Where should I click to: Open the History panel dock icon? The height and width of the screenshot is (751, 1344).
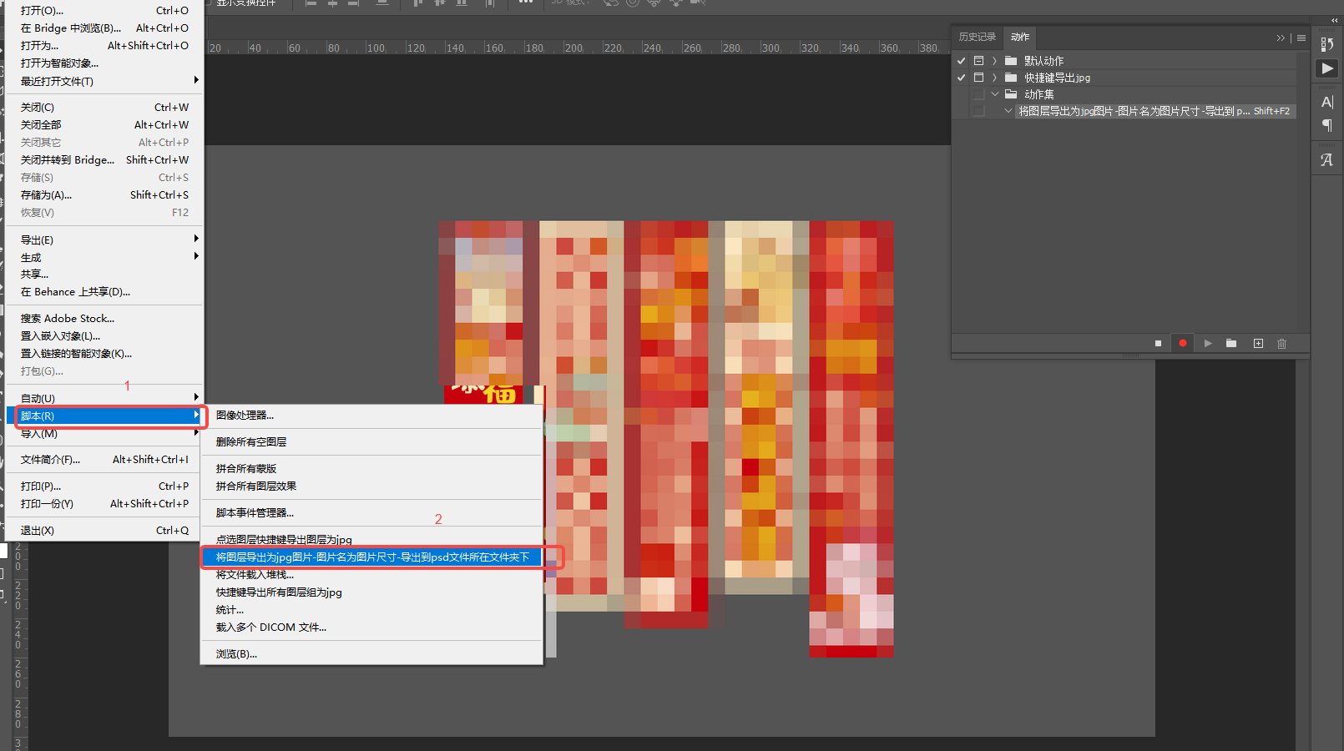(1327, 44)
